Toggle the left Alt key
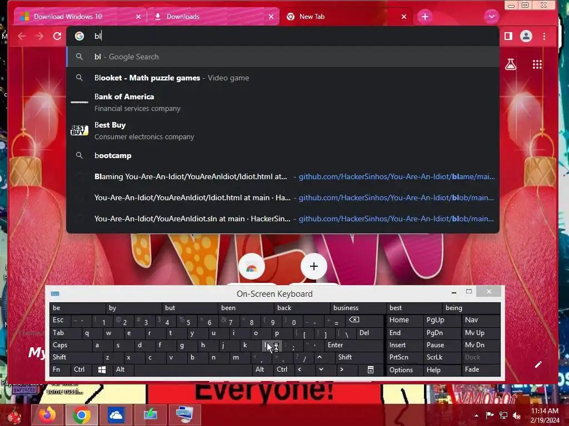 click(x=123, y=369)
